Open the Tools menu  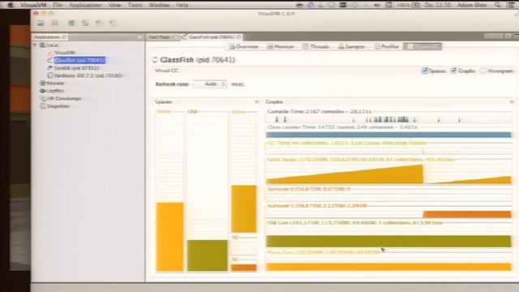coord(135,5)
